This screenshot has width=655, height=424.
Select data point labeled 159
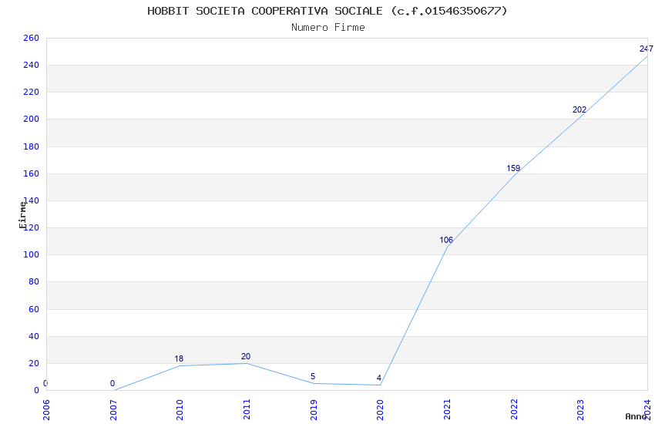[513, 168]
